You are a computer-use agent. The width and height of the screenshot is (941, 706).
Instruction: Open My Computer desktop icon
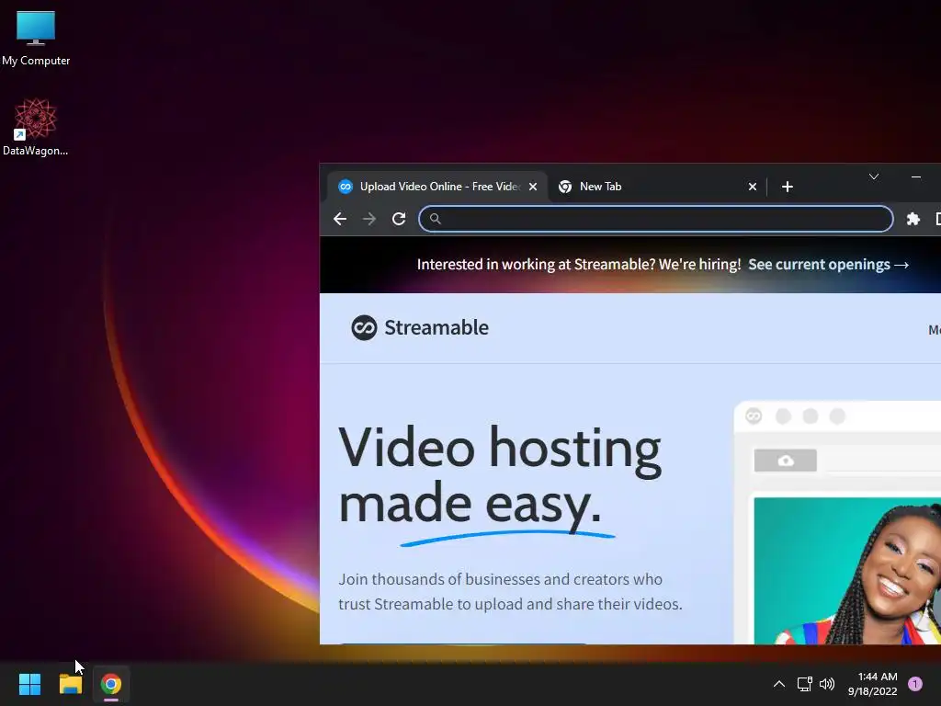36,39
